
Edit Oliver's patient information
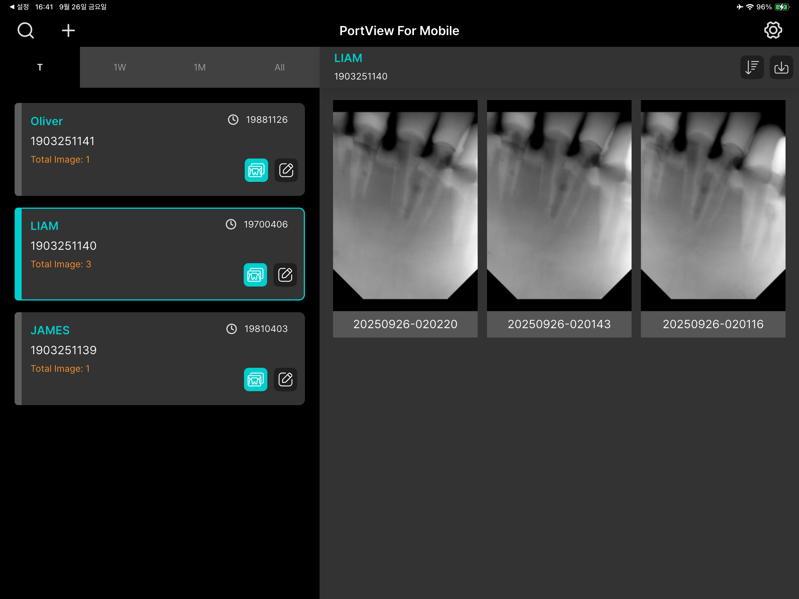286,170
